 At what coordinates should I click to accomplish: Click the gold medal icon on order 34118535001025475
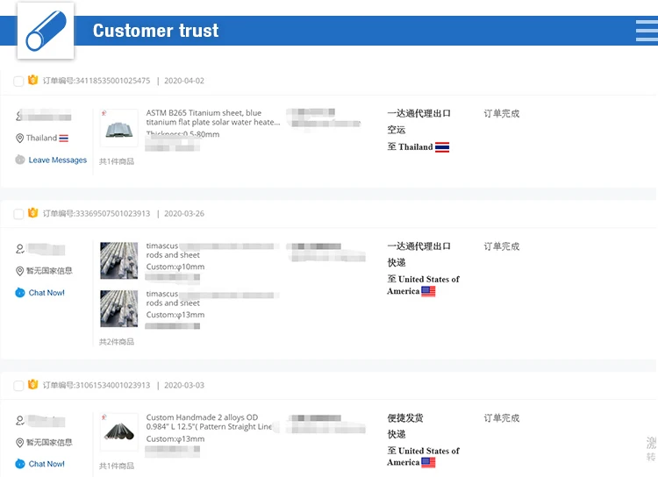click(x=33, y=81)
